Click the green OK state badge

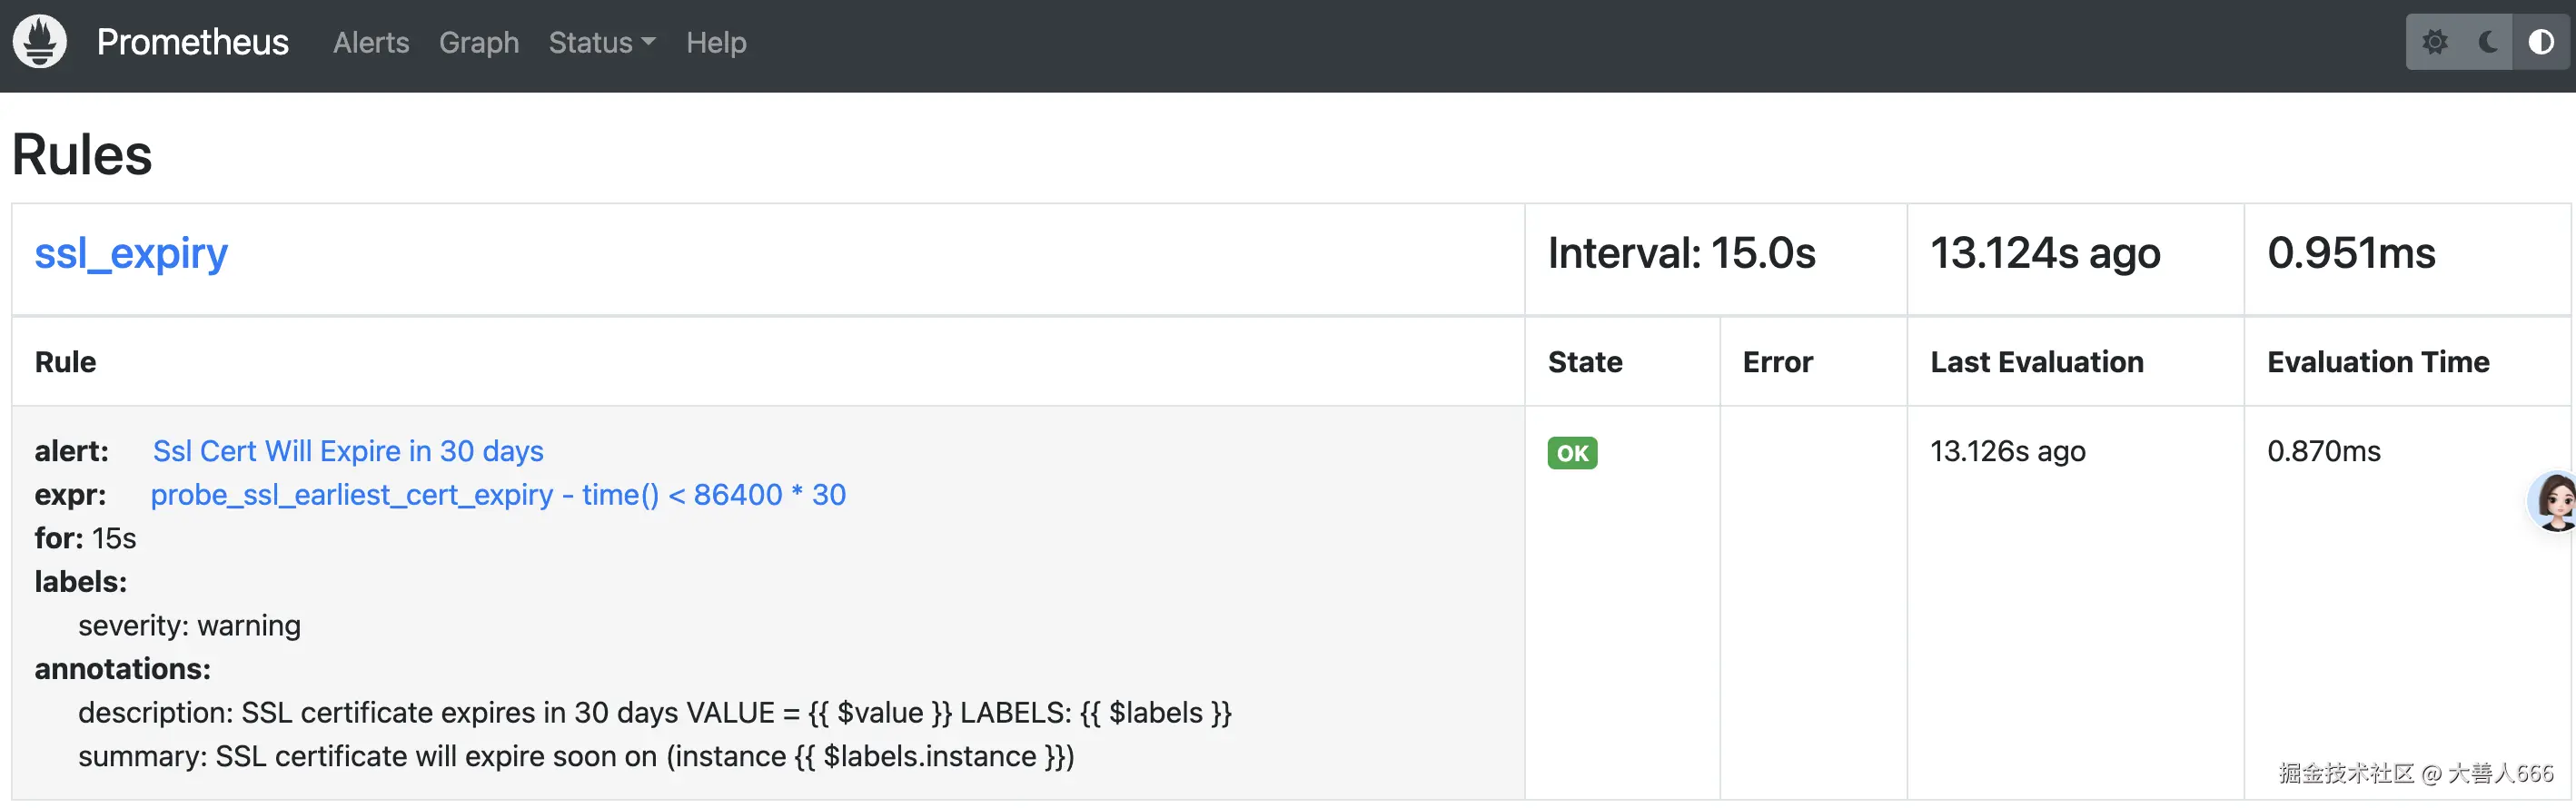[x=1572, y=453]
